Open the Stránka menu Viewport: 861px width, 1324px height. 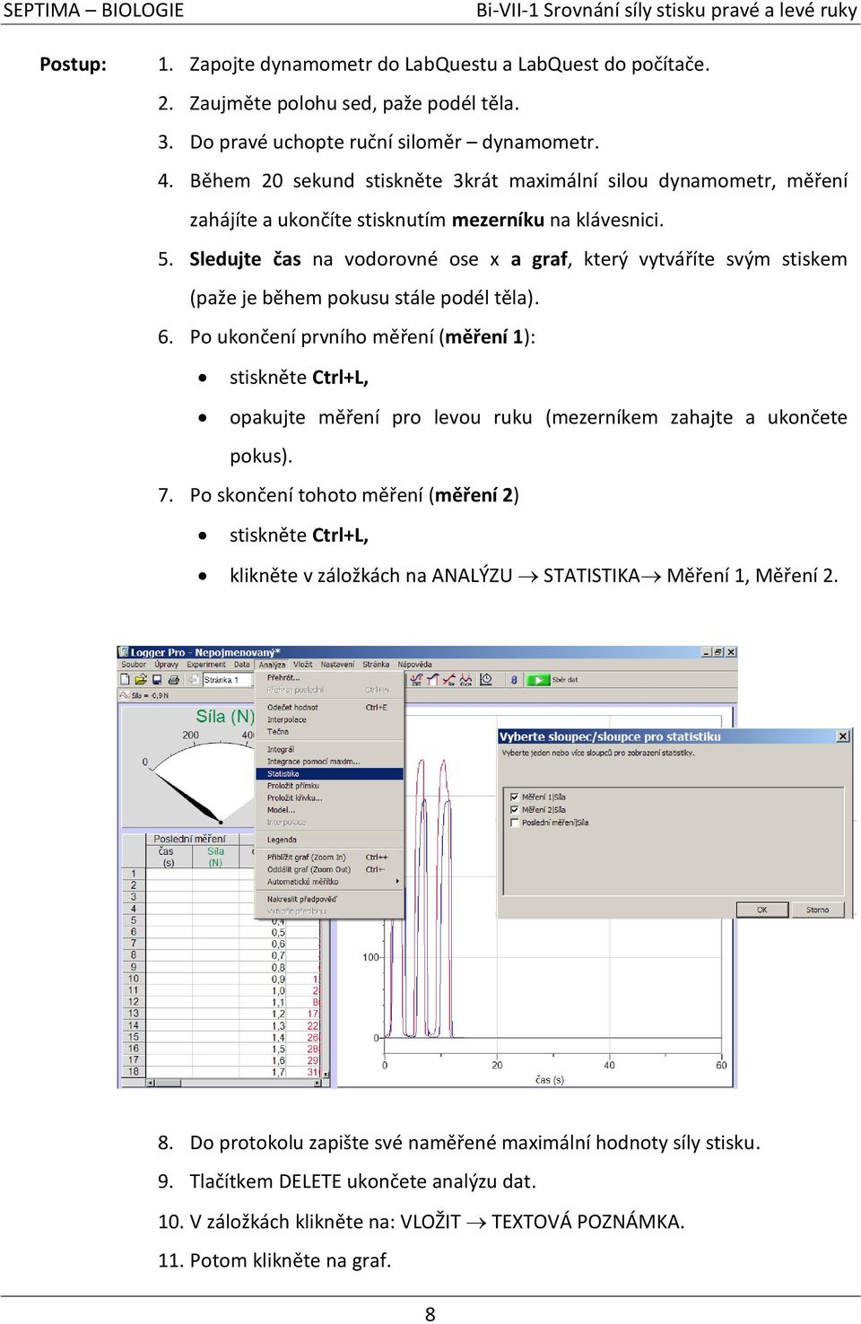[x=376, y=665]
